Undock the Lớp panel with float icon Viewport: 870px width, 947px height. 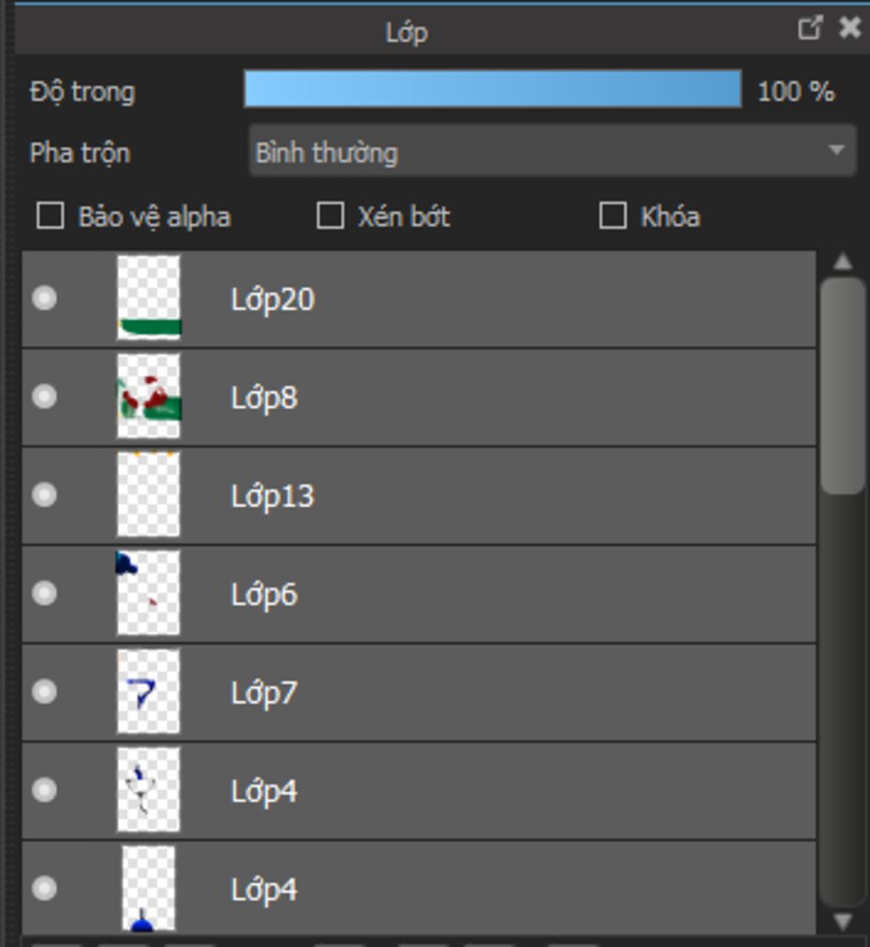click(x=810, y=28)
